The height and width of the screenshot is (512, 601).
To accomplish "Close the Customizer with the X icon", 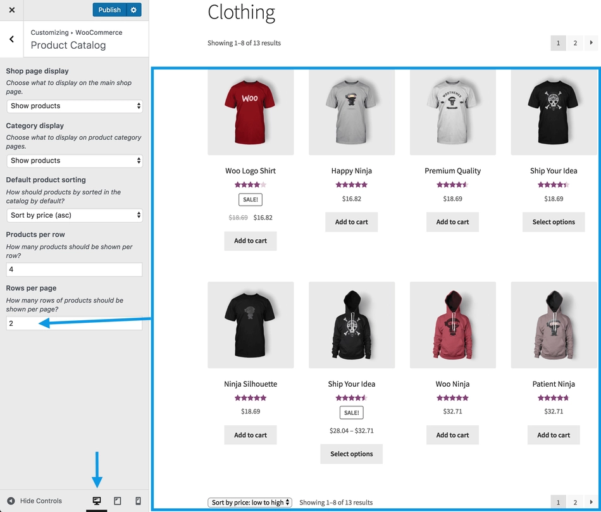I will click(12, 10).
